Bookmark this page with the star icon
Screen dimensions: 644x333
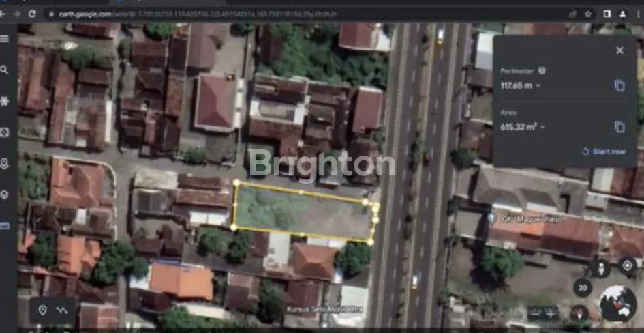[x=588, y=14]
